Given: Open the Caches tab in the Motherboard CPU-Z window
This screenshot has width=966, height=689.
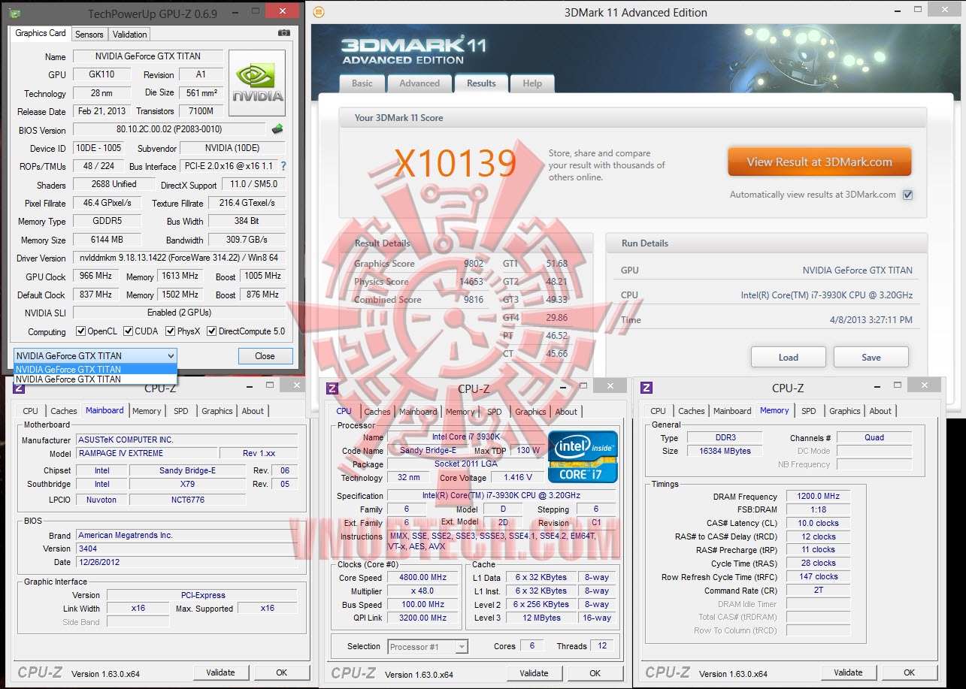Looking at the screenshot, I should click(x=64, y=411).
